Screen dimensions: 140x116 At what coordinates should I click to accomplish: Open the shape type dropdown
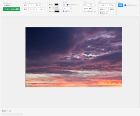tap(67, 8)
